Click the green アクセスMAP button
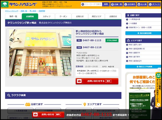This screenshot has width=162, height=120. (112, 40)
